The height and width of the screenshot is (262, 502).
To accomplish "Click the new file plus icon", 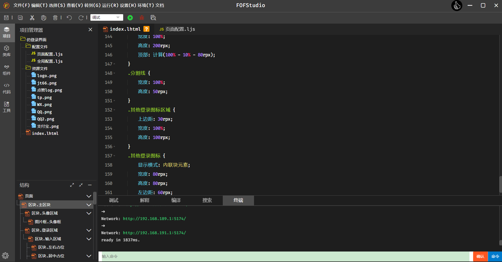I will coord(20,18).
